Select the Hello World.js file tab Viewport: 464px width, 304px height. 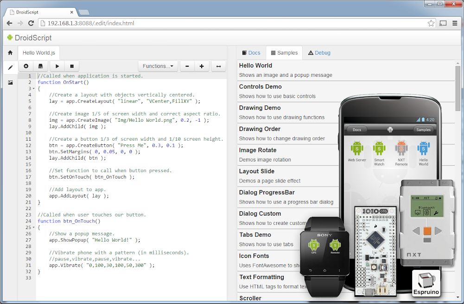38,52
